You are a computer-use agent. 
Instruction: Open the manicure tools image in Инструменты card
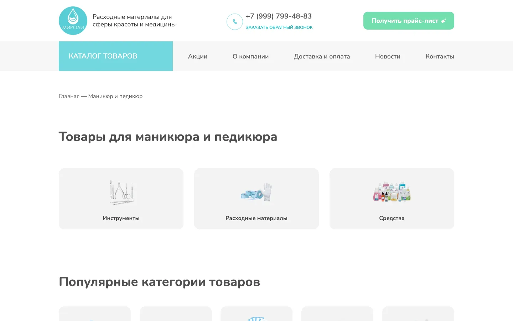click(121, 193)
